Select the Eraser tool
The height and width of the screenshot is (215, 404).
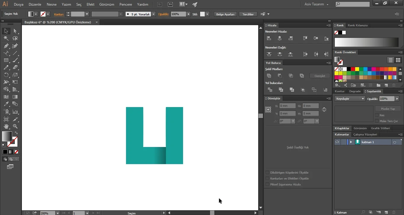pyautogui.click(x=15, y=67)
